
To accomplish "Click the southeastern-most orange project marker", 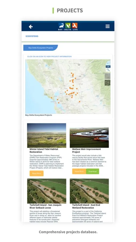I will 79,102.
